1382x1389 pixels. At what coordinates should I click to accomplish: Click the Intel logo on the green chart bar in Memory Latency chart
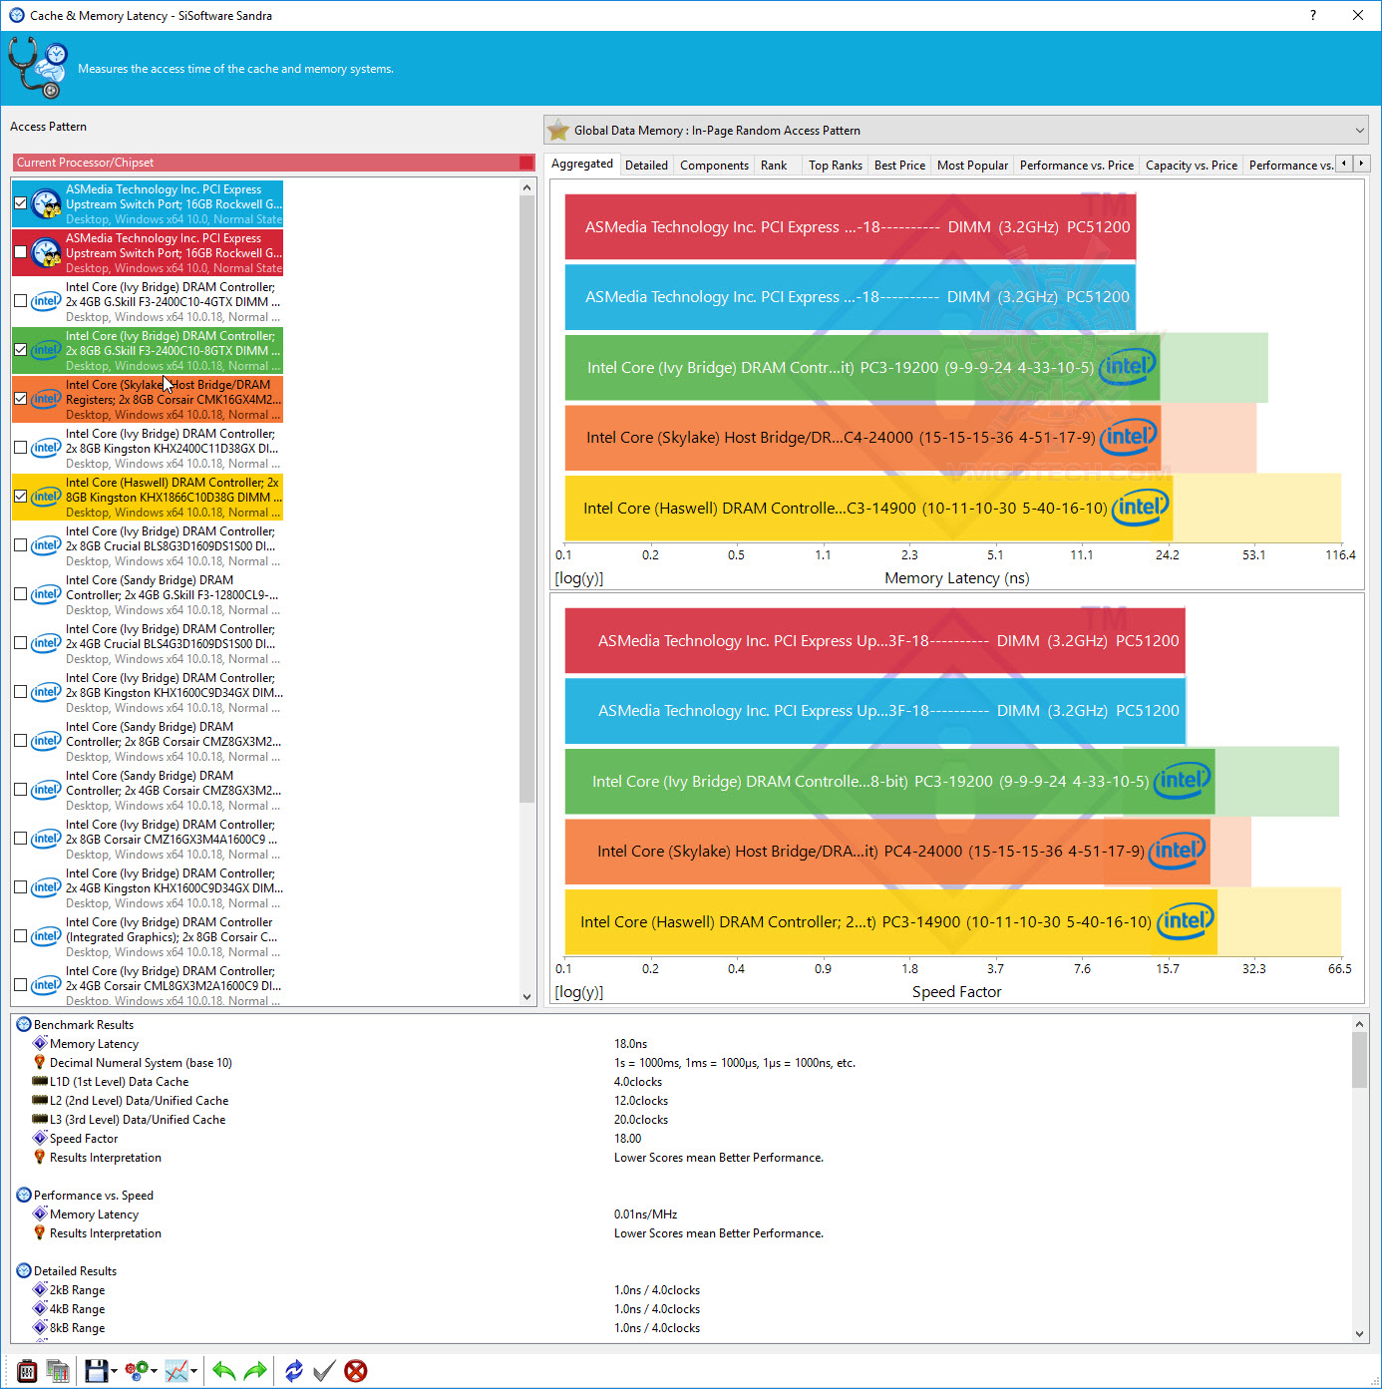1128,367
